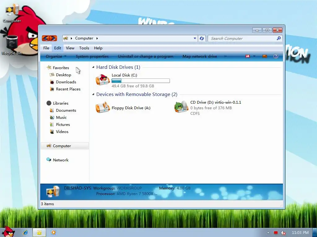Image resolution: width=317 pixels, height=237 pixels.
Task: Click the Hard Disk Drives (1) header
Action: tap(118, 67)
